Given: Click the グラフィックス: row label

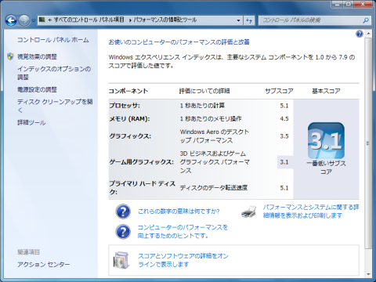Looking at the screenshot, I should [x=130, y=136].
